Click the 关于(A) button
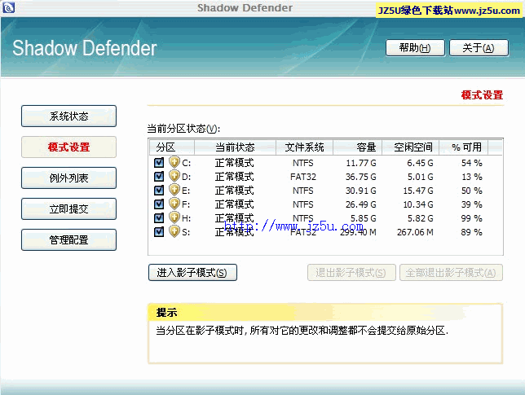525x395 pixels. [479, 48]
